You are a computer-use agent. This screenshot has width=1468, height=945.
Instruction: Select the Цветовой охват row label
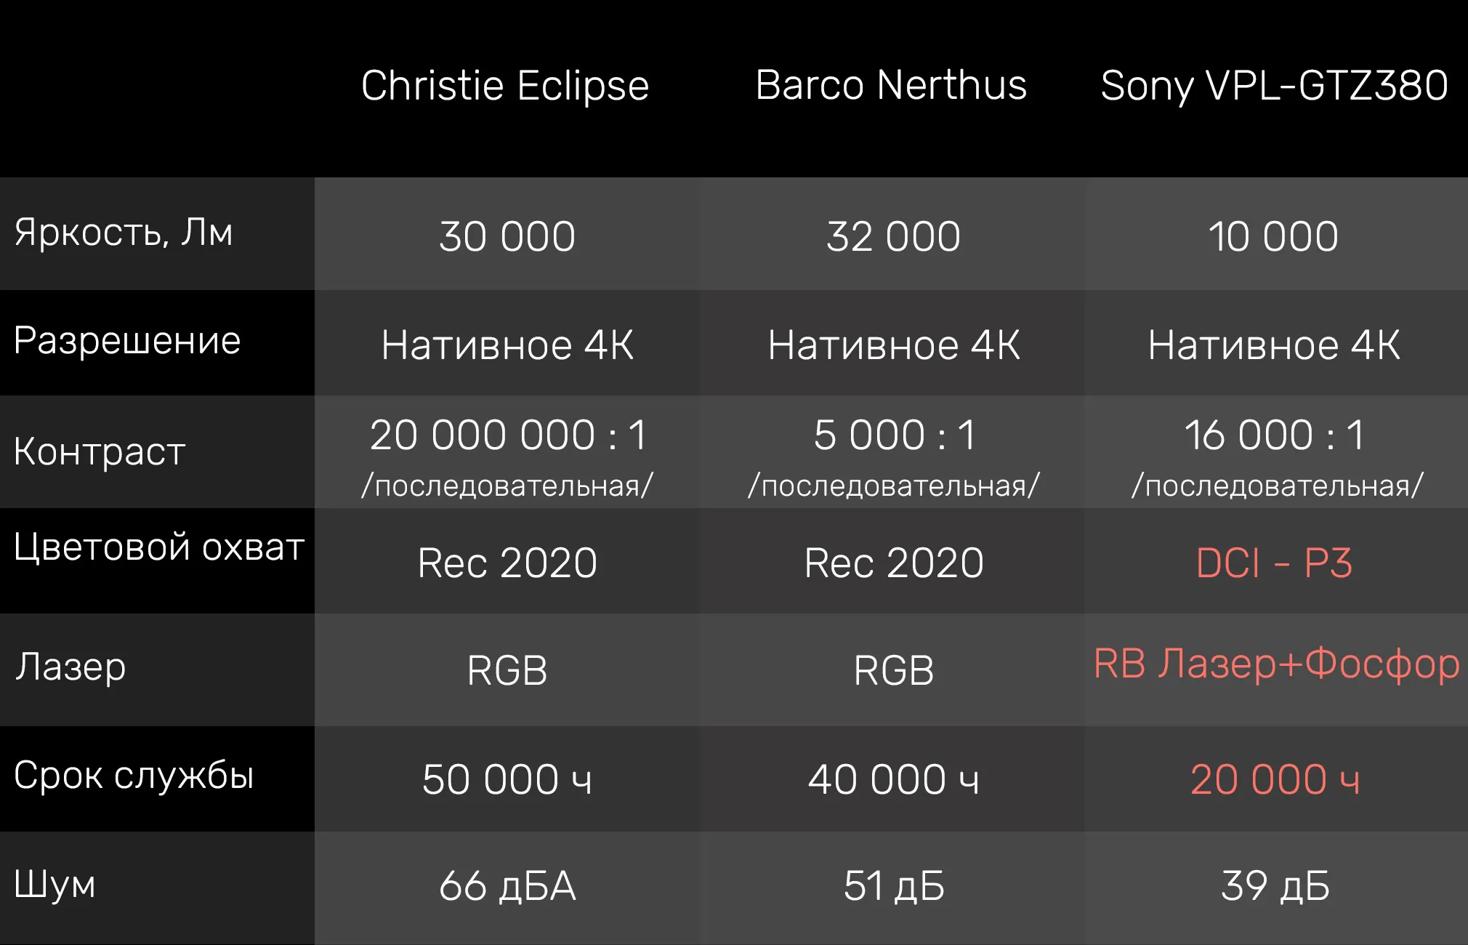coord(158,547)
